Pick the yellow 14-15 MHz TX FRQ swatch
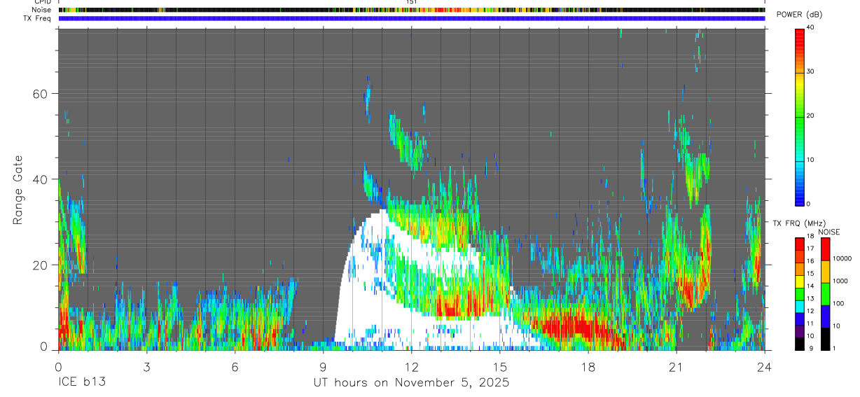The width and height of the screenshot is (860, 397). tap(799, 280)
